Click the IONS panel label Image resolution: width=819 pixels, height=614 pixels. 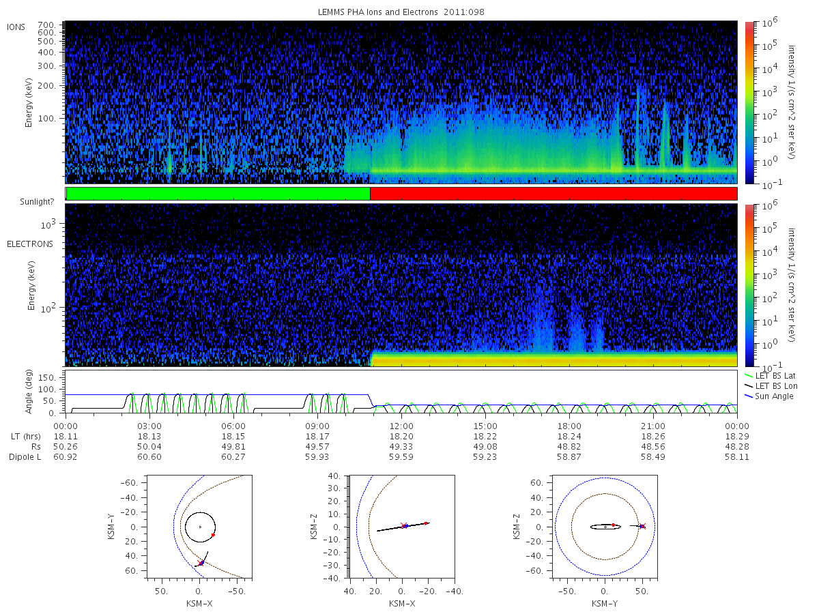pos(16,27)
